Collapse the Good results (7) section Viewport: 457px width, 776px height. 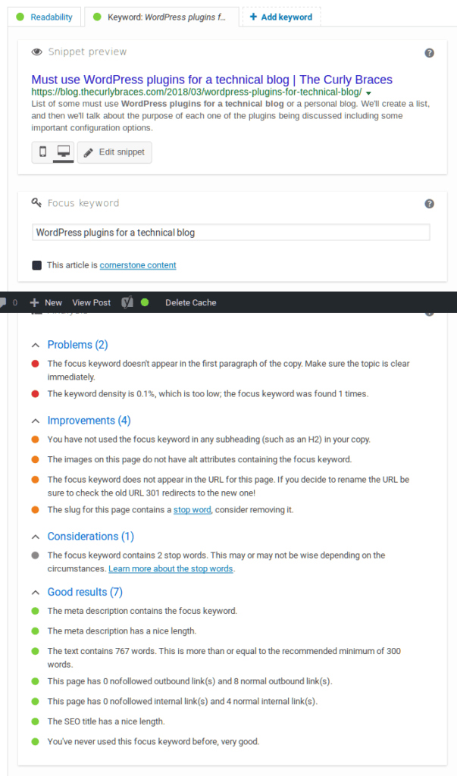coord(35,593)
